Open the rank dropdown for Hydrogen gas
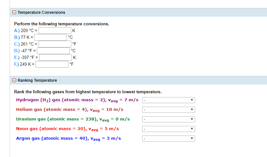The image size is (267, 157). (x=168, y=100)
